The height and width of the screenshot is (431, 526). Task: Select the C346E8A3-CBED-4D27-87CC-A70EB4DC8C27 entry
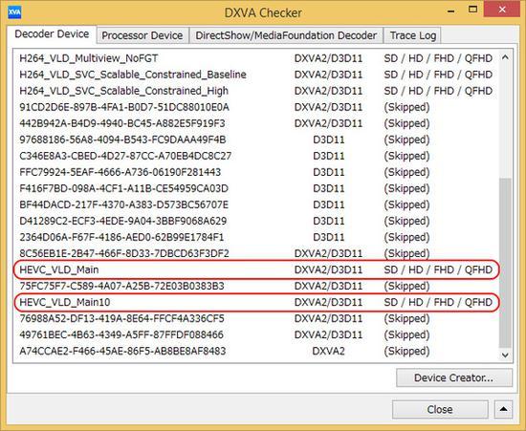coord(256,156)
